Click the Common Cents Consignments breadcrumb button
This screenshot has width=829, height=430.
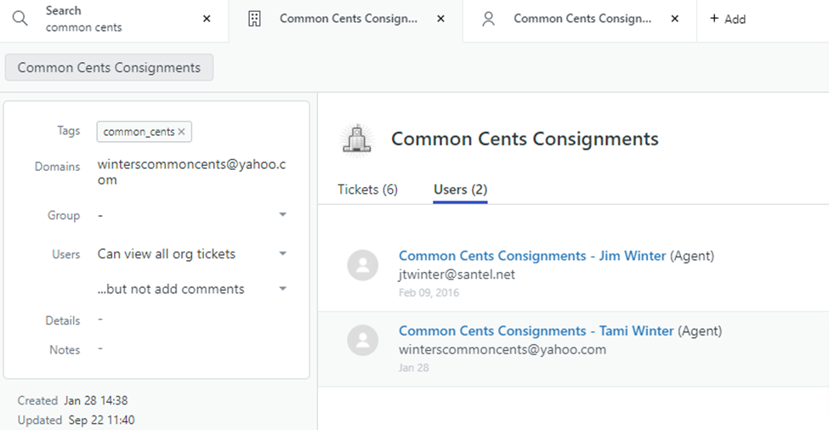(x=109, y=68)
